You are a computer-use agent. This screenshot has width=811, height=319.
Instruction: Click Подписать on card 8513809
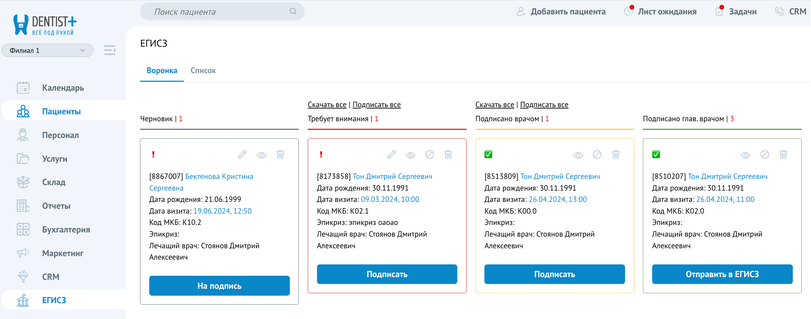coord(555,274)
